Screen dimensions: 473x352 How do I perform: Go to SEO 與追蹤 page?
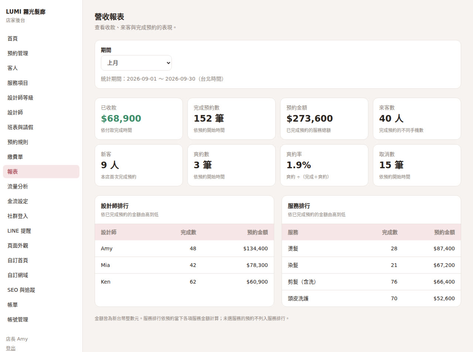41,290
